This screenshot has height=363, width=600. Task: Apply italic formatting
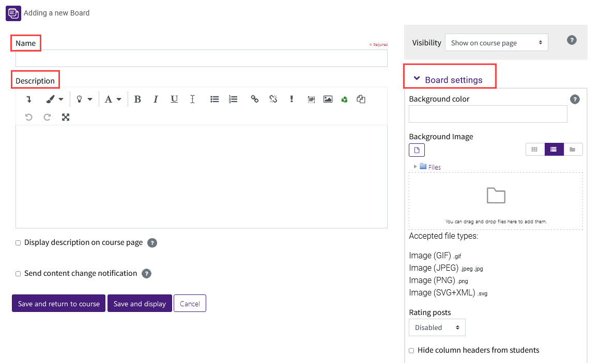point(156,98)
